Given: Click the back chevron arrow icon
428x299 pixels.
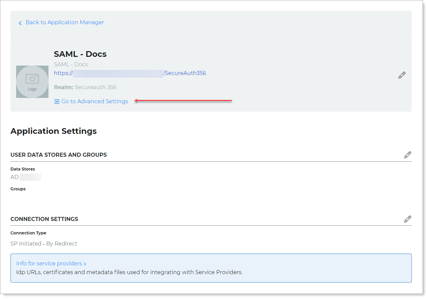Looking at the screenshot, I should click(20, 23).
